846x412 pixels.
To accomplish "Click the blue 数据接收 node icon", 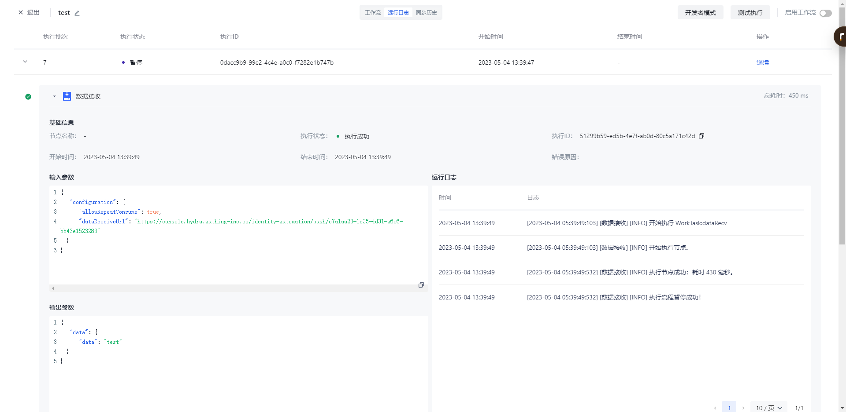I will [x=67, y=96].
